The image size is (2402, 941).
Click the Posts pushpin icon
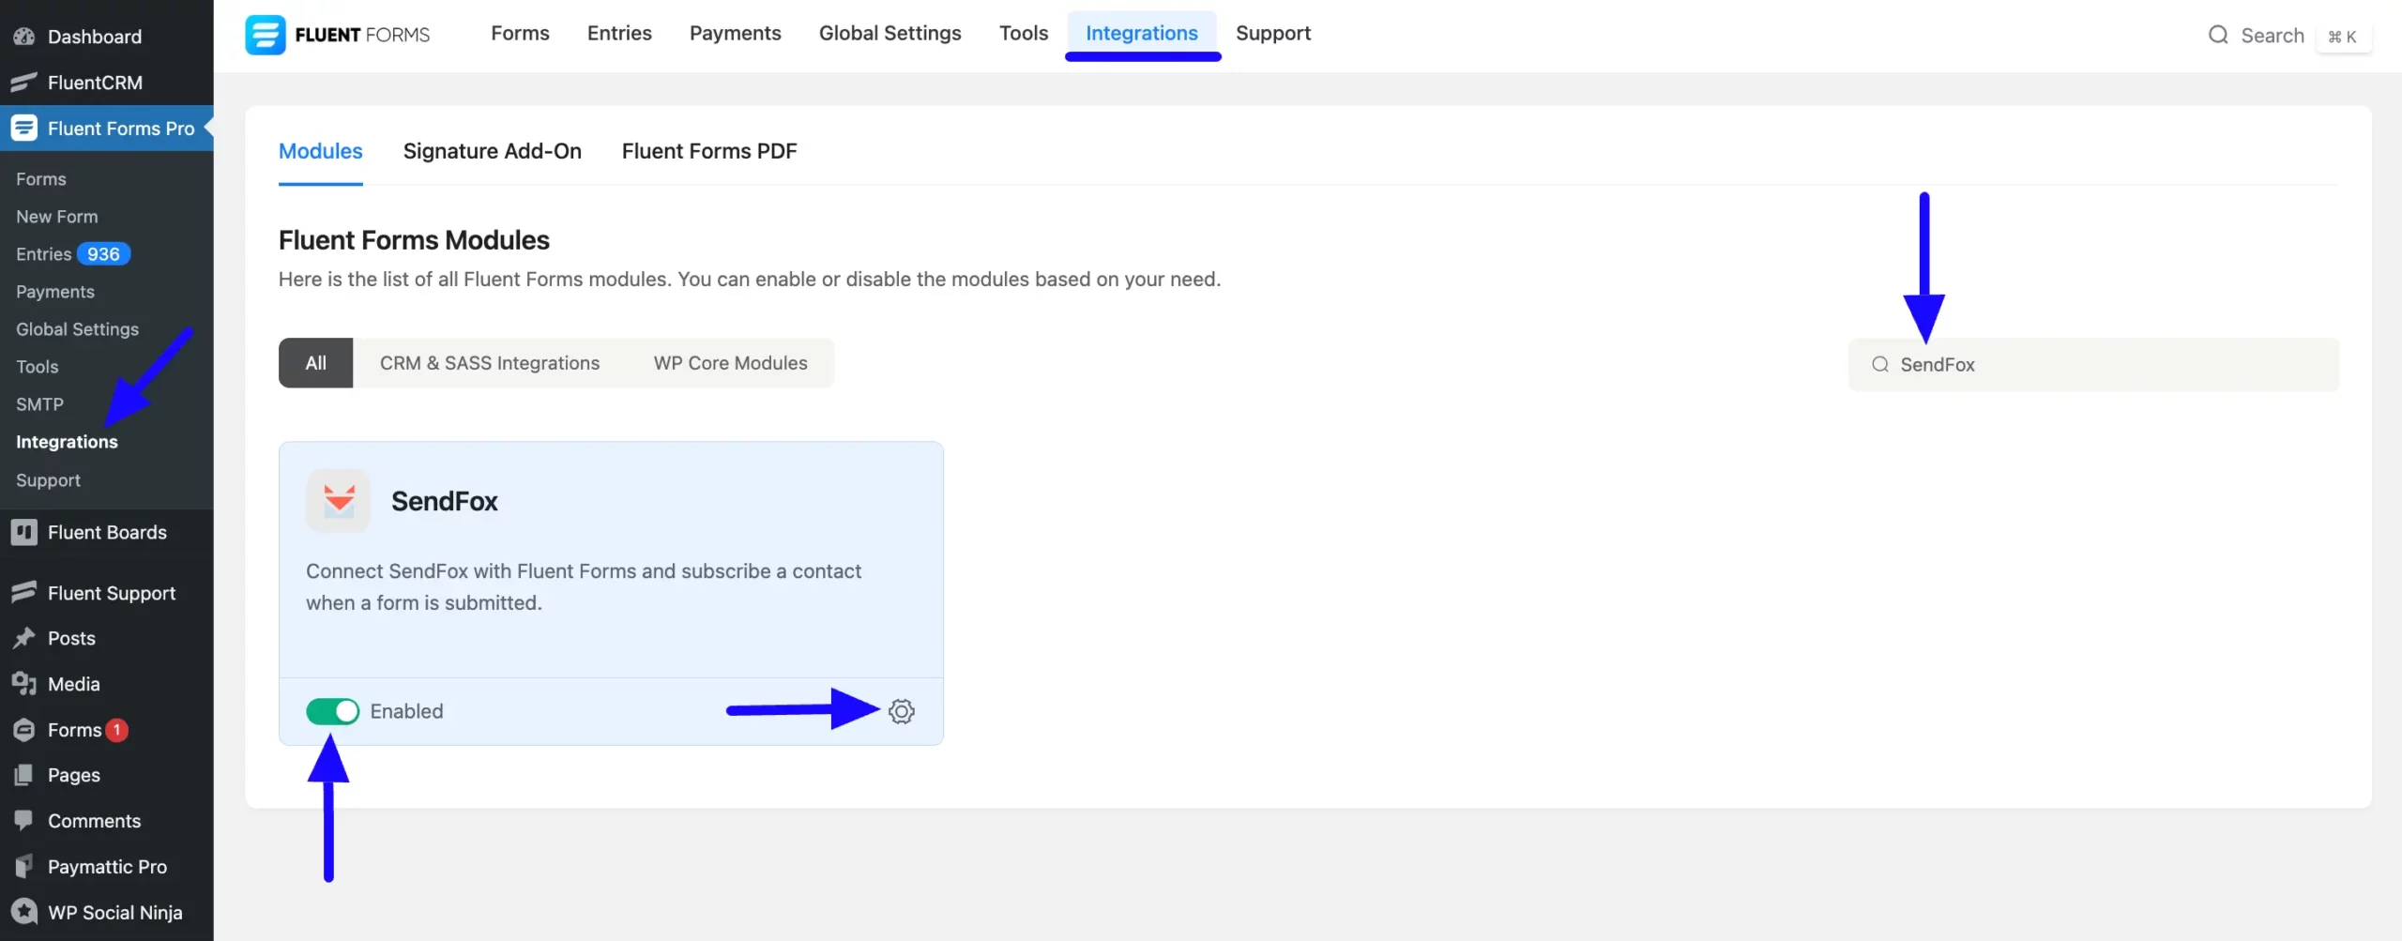click(24, 638)
